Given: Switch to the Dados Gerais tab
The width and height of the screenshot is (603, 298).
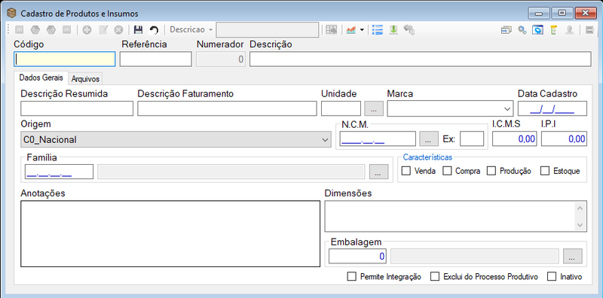Looking at the screenshot, I should pos(41,78).
